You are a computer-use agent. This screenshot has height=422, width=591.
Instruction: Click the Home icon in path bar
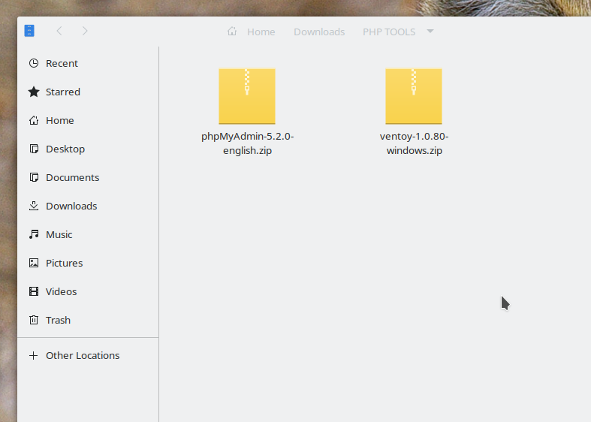coord(232,32)
